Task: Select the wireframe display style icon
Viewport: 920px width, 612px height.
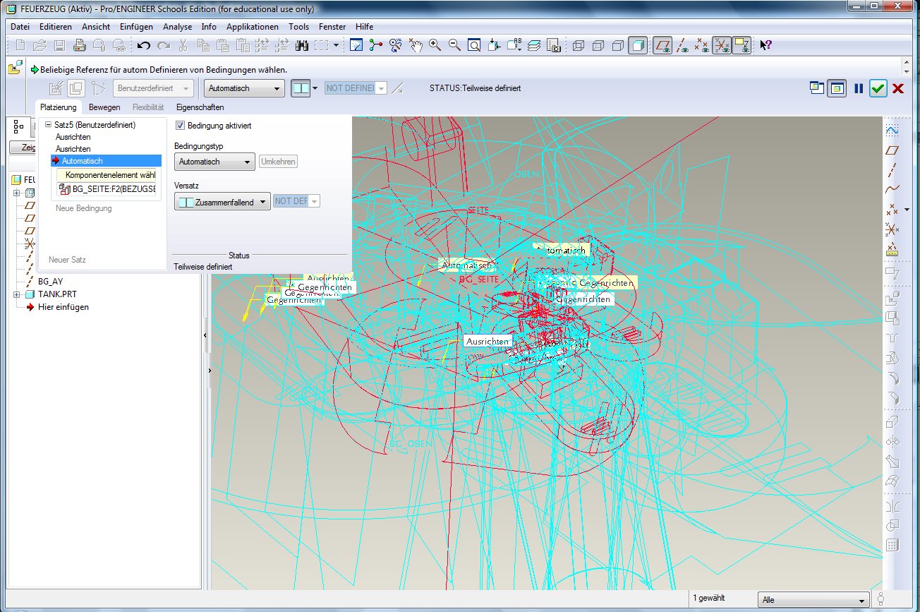Action: [x=578, y=45]
